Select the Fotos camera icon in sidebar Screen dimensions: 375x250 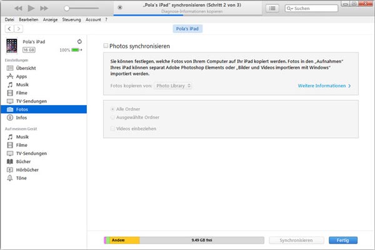(x=10, y=109)
